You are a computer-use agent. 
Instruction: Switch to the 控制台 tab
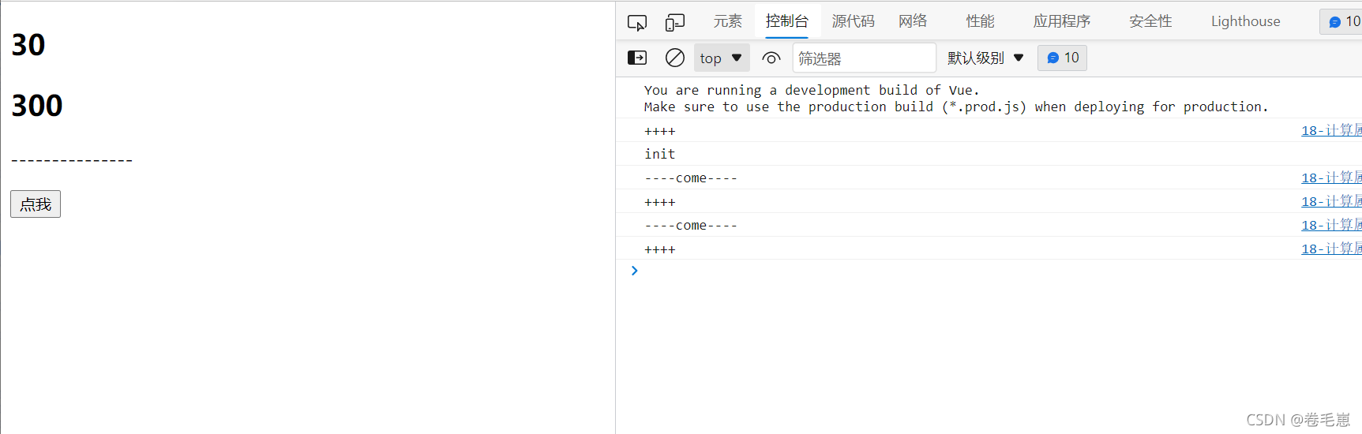coord(786,21)
